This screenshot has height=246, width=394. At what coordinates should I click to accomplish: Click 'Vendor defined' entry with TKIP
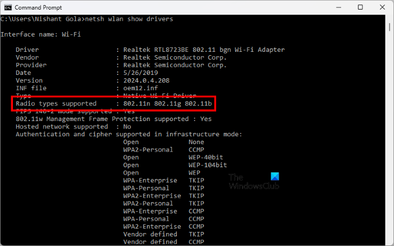[150, 234]
